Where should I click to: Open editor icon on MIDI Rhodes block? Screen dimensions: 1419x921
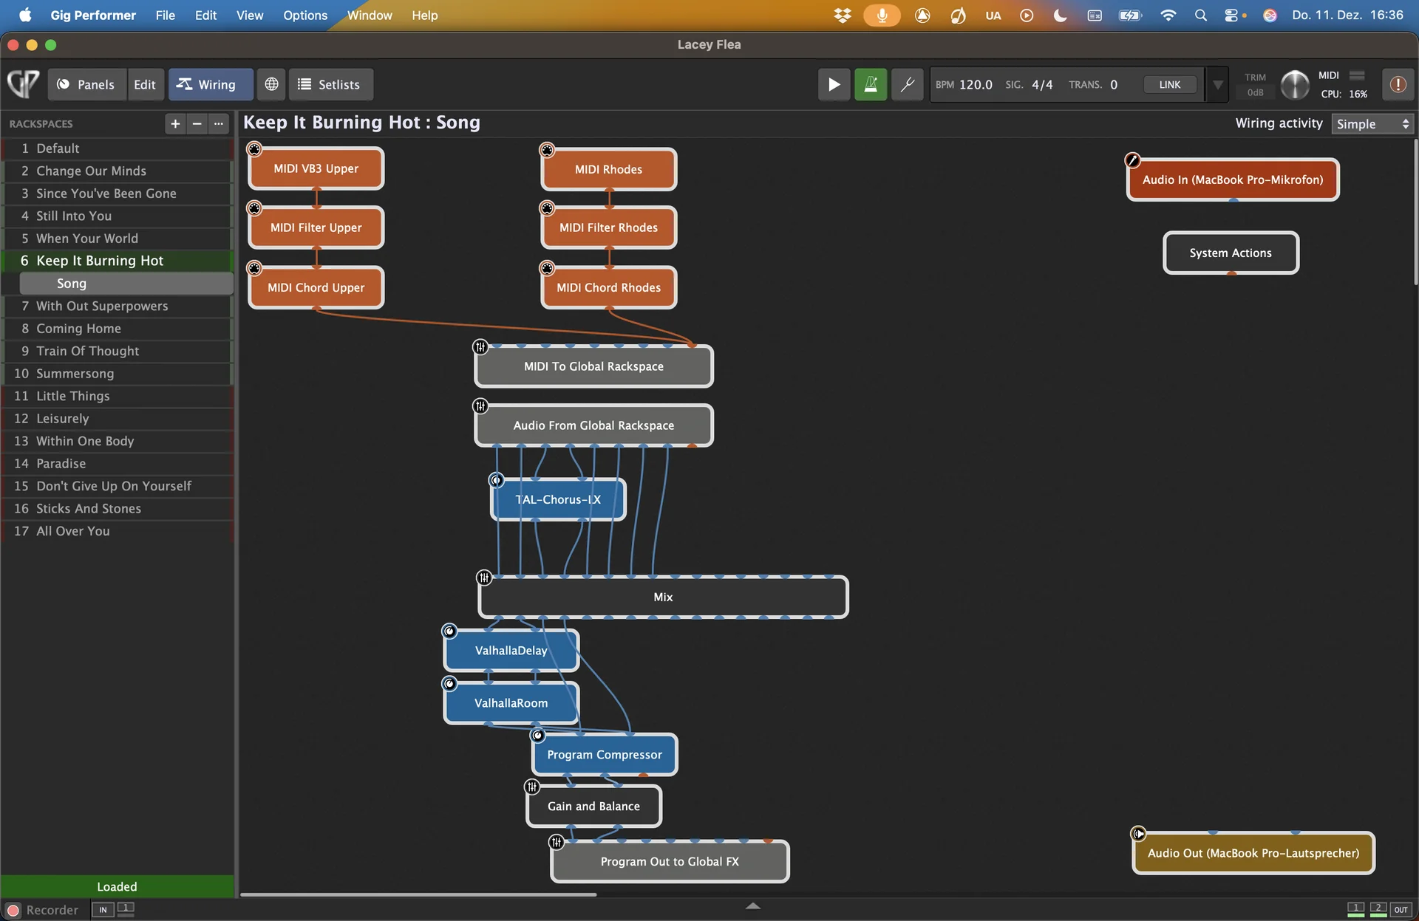[x=547, y=150]
